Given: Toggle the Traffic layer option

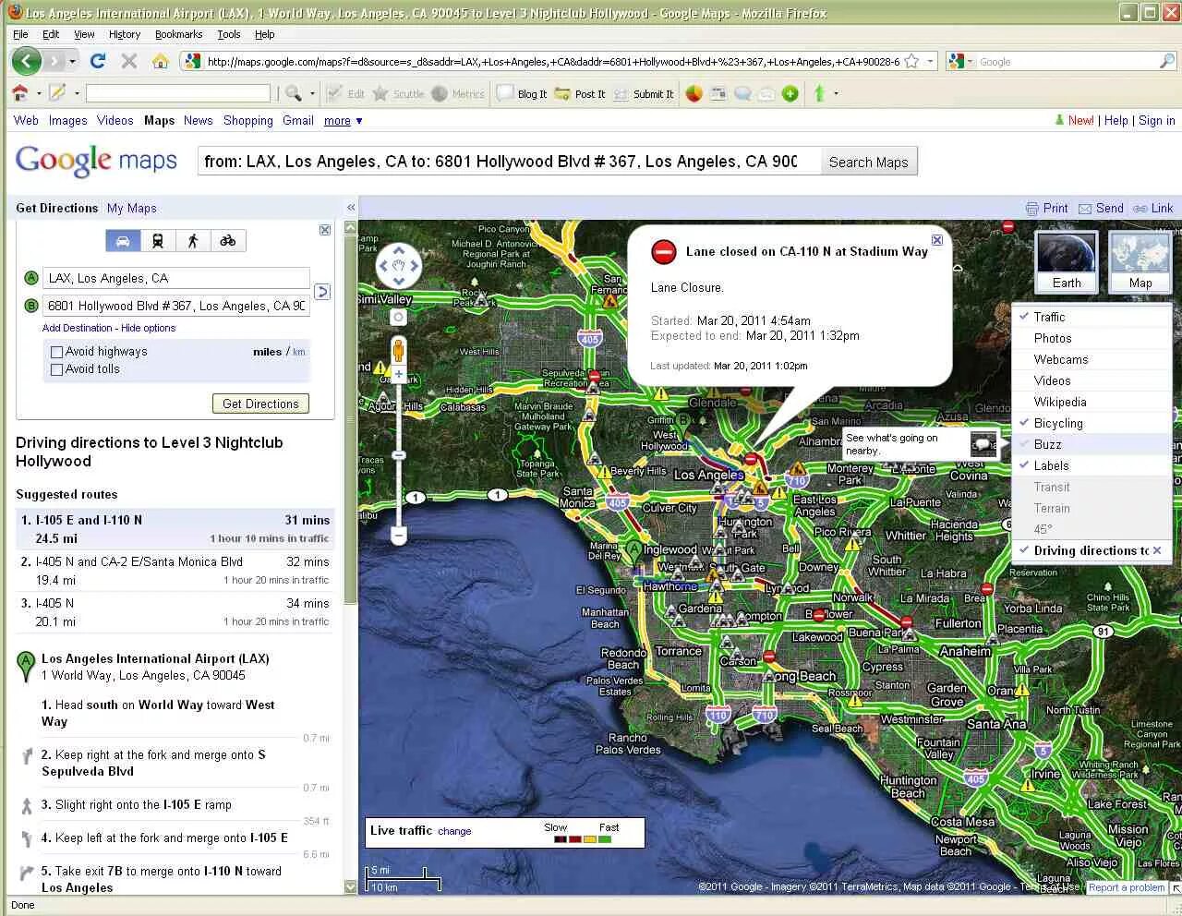Looking at the screenshot, I should click(1092, 317).
